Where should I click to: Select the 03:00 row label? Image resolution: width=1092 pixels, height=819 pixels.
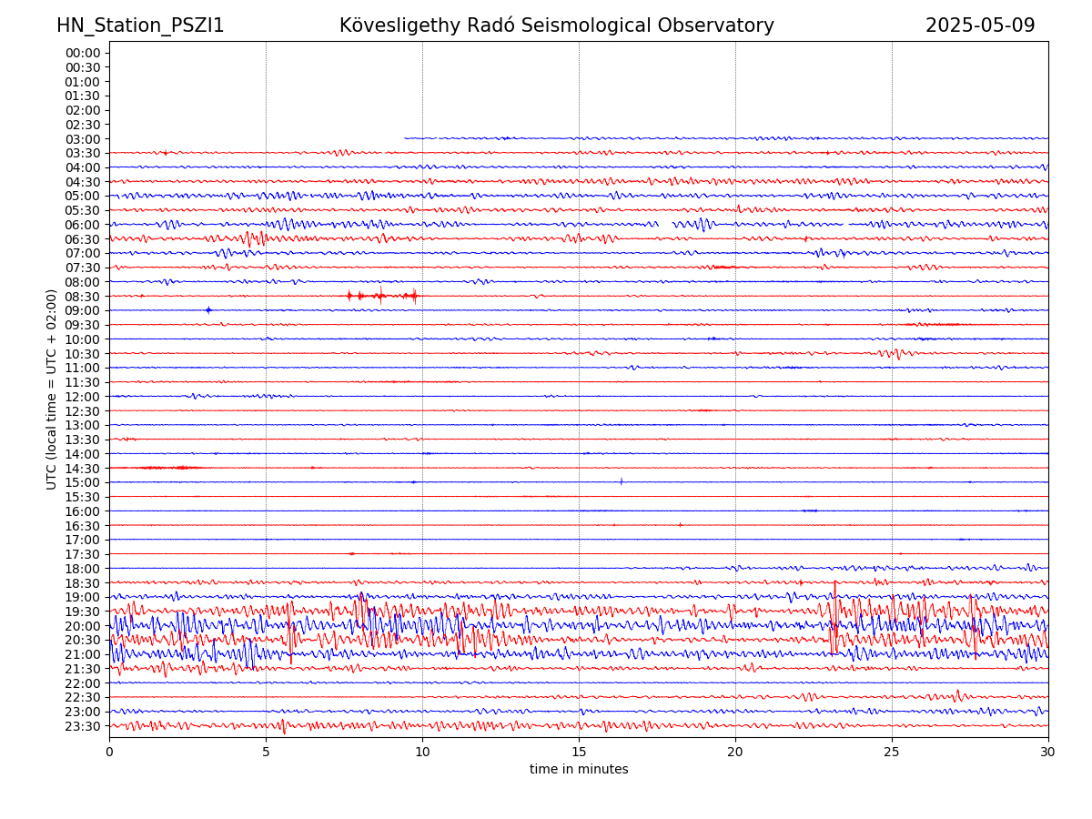tap(82, 138)
